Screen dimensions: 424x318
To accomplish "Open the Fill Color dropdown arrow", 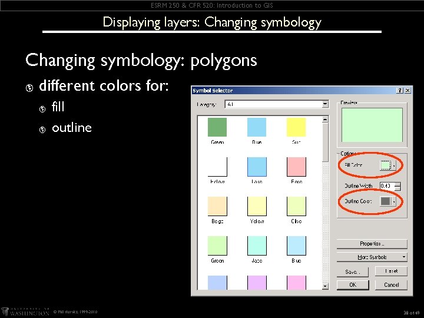I will pos(394,165).
